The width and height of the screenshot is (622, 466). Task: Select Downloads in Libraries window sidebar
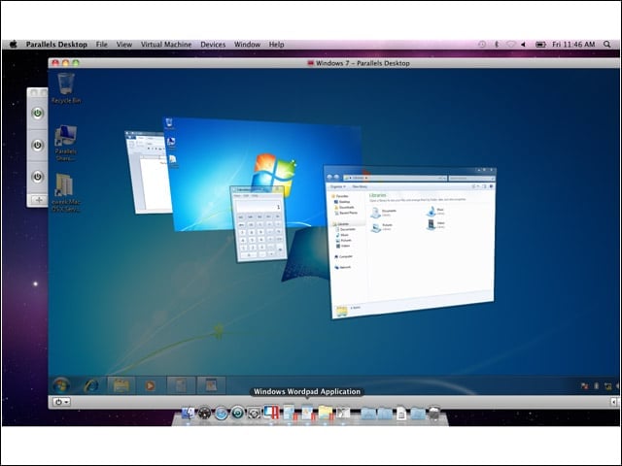click(x=344, y=207)
